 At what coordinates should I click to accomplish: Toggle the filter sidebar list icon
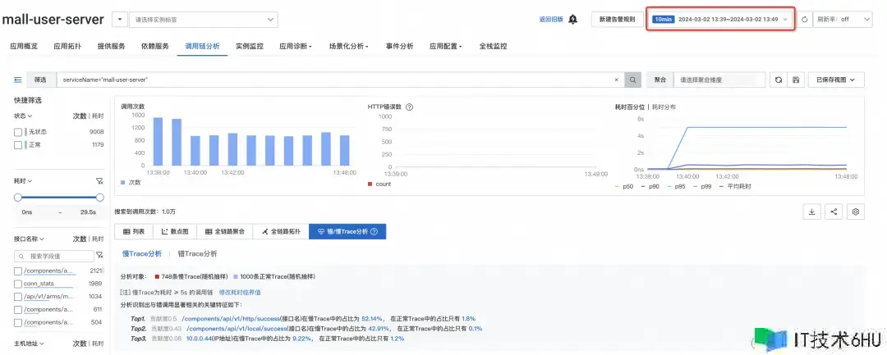[17, 80]
